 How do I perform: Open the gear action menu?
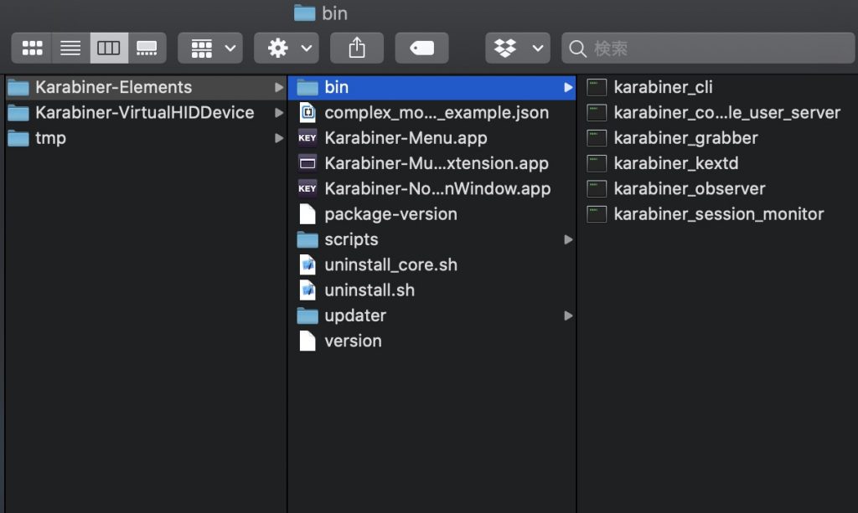(x=287, y=48)
